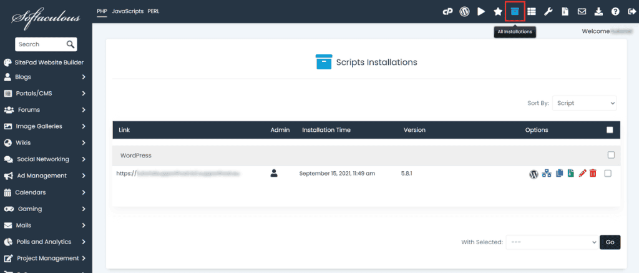Image resolution: width=639 pixels, height=273 pixels.
Task: Tick the checkbox for the 5.8.1 installation
Action: point(608,174)
